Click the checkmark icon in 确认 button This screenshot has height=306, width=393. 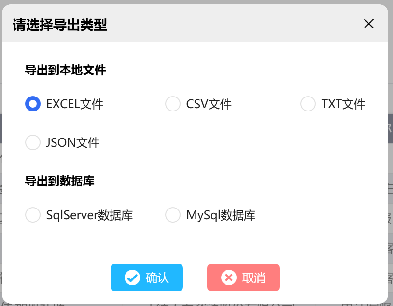[x=132, y=278]
